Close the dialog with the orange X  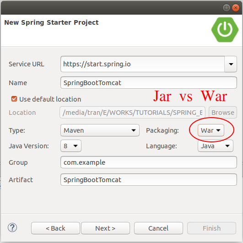click(236, 8)
